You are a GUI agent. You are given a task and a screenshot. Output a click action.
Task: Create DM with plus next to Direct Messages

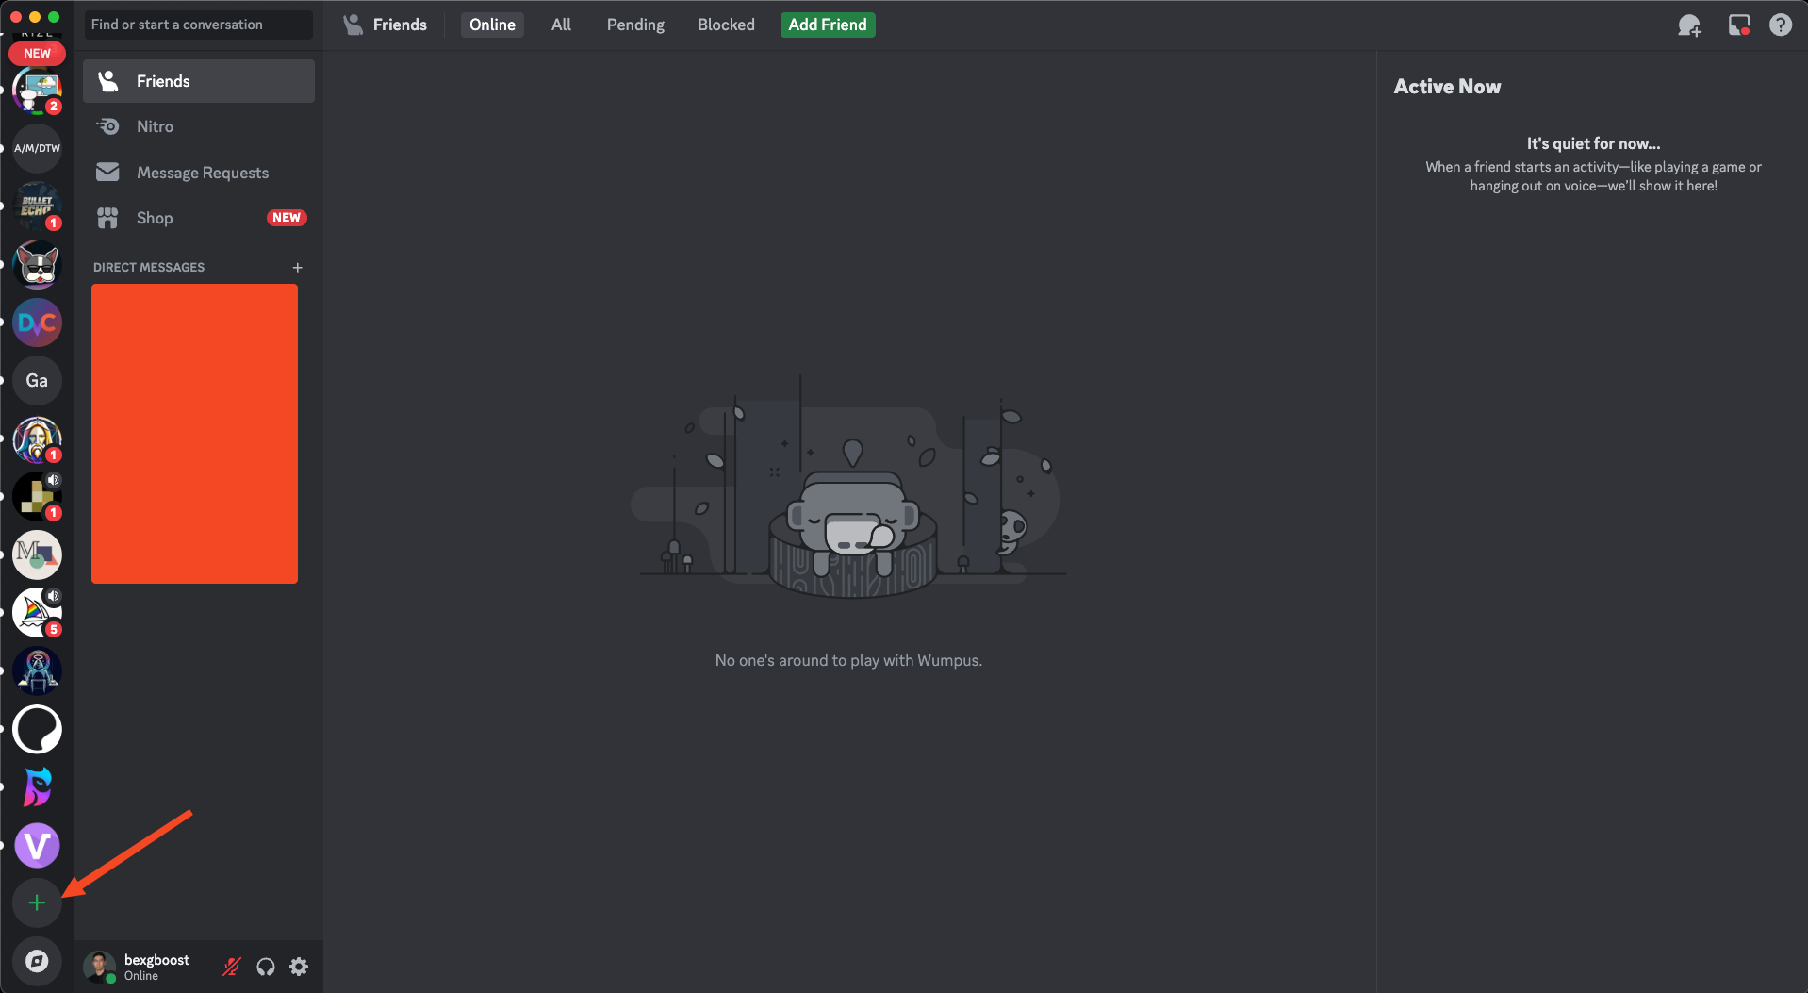[x=298, y=268]
